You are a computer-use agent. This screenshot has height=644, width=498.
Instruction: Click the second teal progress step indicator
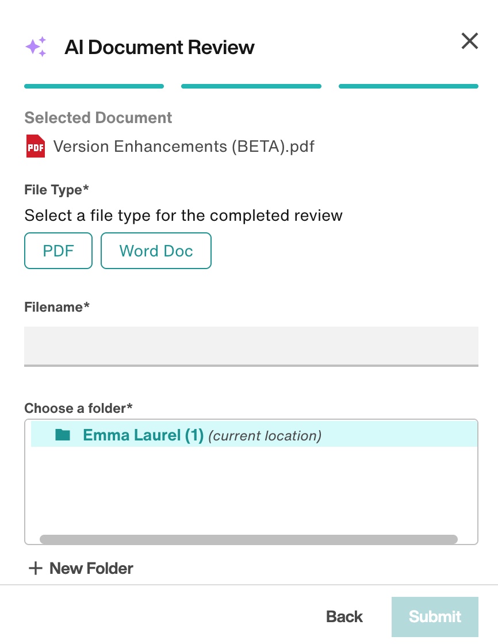tap(251, 86)
